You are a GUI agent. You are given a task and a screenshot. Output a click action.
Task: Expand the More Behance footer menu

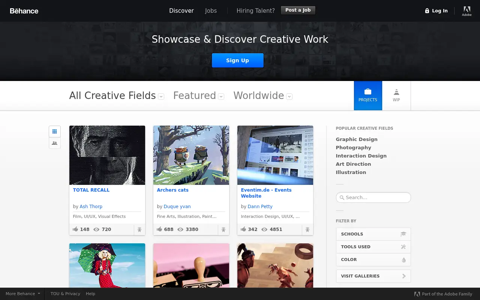pyautogui.click(x=22, y=294)
